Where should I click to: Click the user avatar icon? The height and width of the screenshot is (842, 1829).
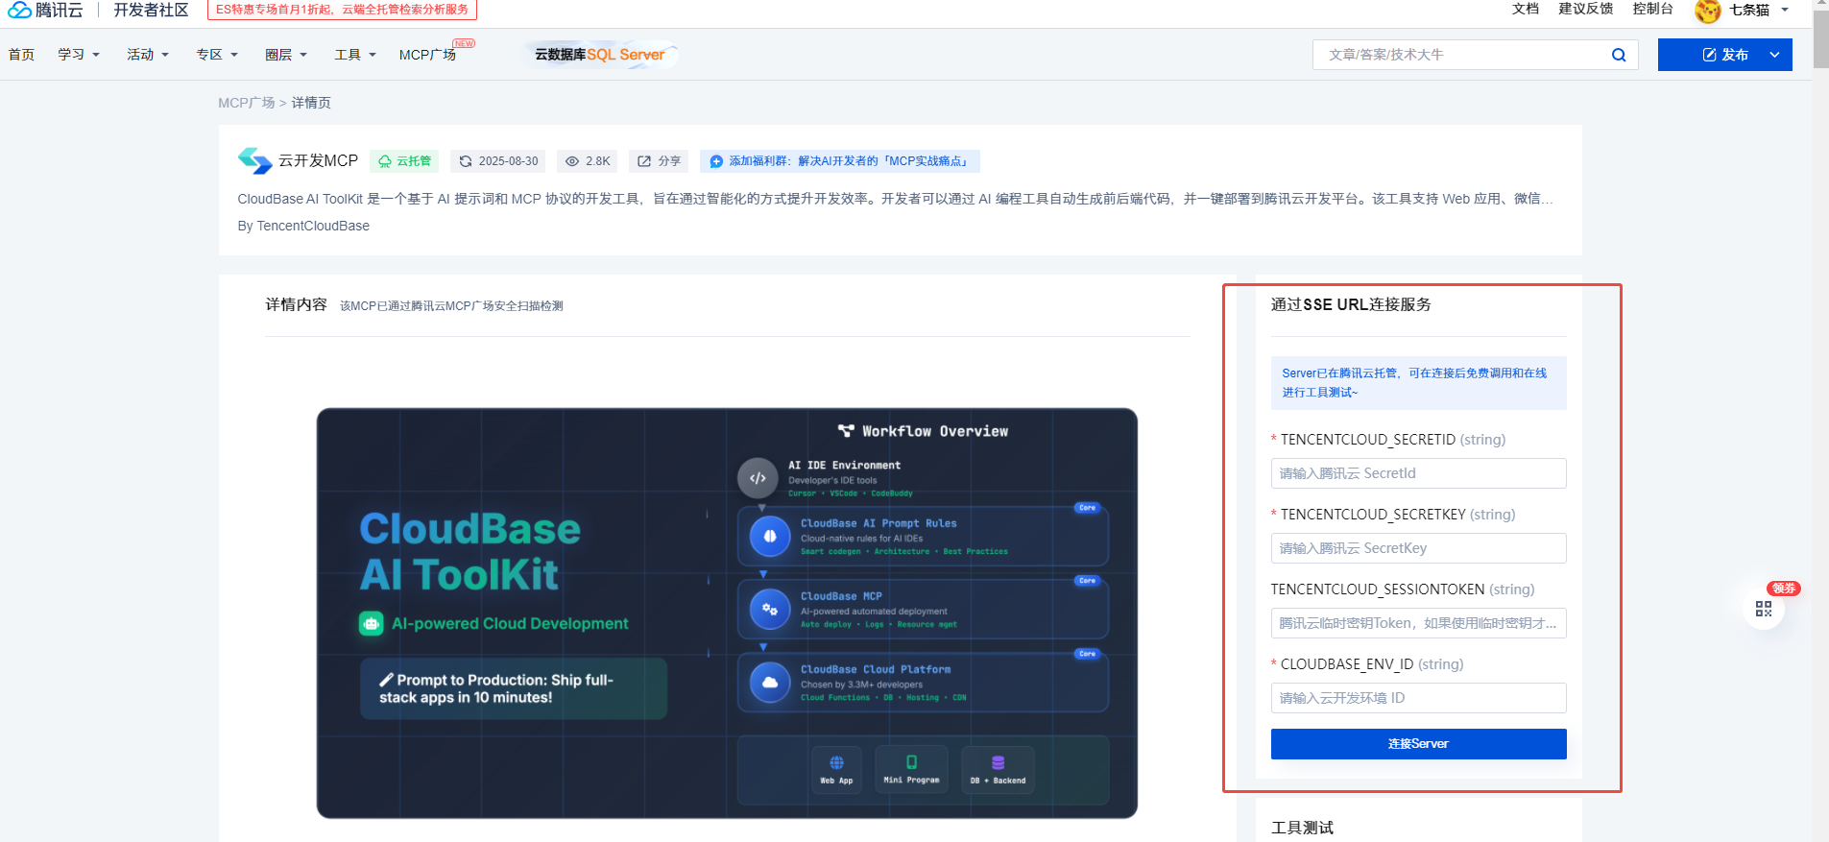click(x=1707, y=11)
